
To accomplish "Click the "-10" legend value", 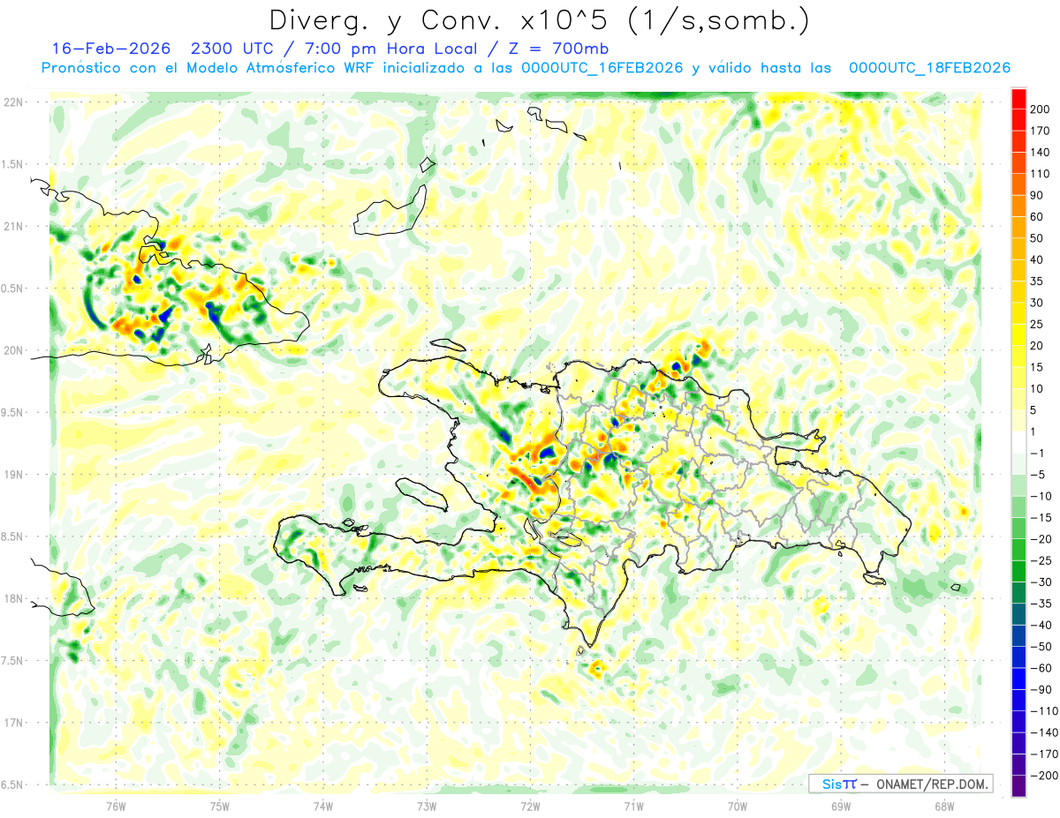I will click(1041, 496).
